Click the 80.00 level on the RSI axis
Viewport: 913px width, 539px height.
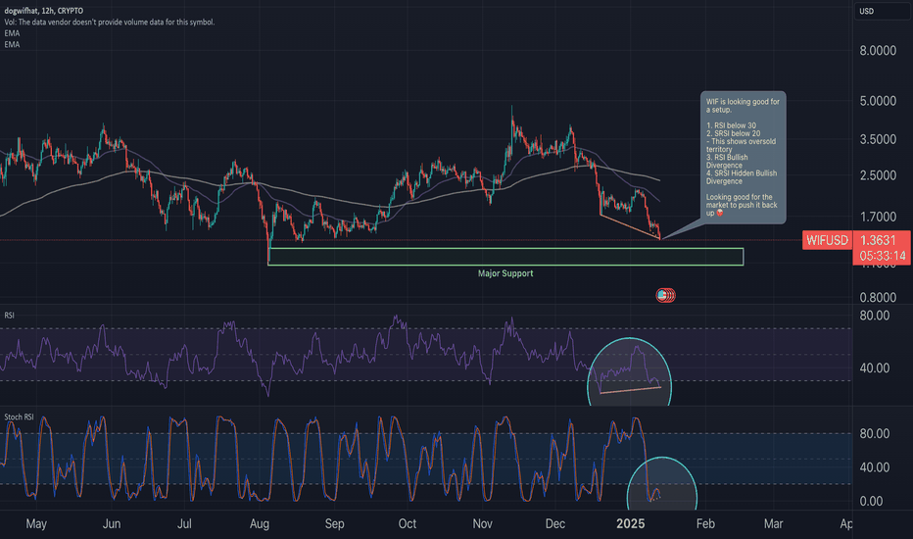click(x=875, y=316)
